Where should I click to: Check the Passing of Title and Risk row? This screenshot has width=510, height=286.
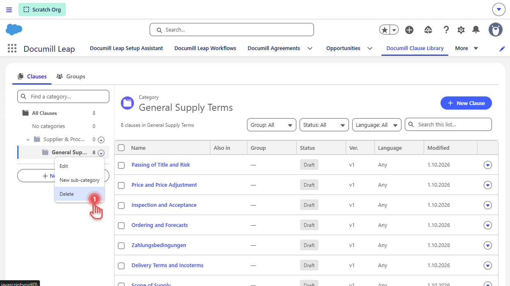pos(121,165)
